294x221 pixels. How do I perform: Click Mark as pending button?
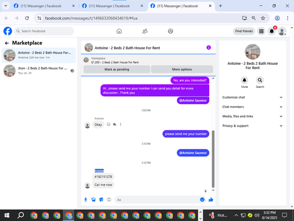click(x=117, y=70)
